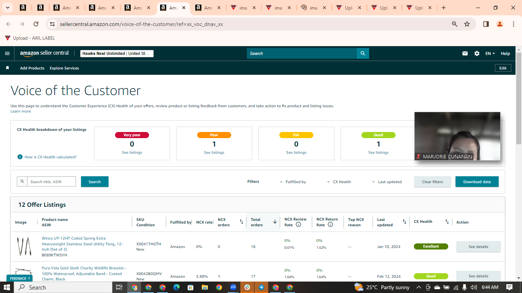Viewport: 522px width, 293px height.
Task: Open the EN language dropdown
Action: pyautogui.click(x=490, y=53)
